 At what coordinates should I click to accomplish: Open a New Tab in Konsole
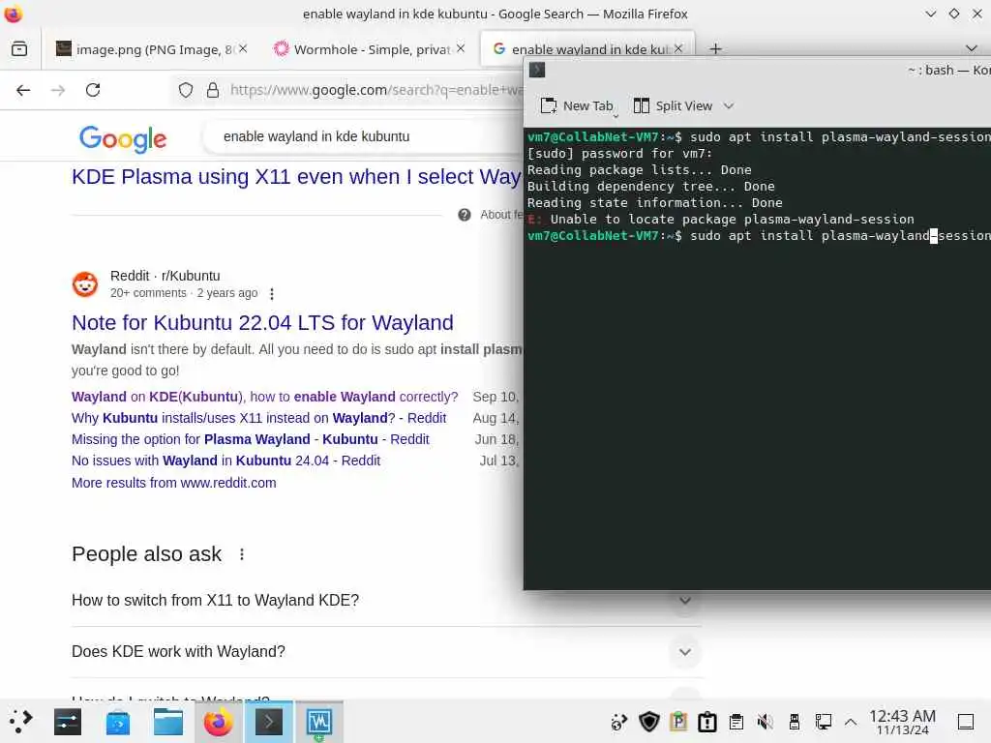[577, 106]
